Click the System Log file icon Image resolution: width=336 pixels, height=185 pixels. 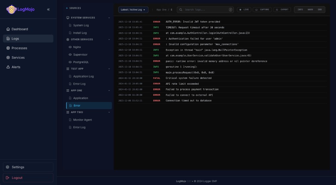click(70, 25)
